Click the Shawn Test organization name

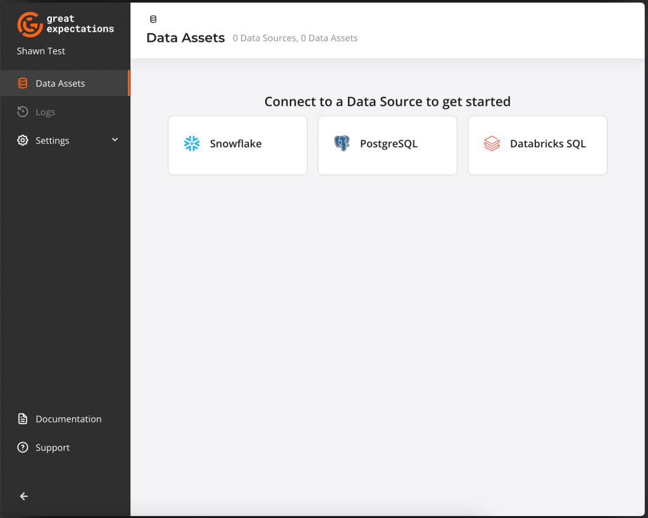41,51
